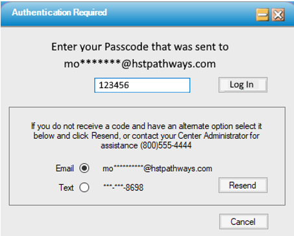Select masked phone number ending 8698
Screen dimensions: 294x236
(123, 187)
